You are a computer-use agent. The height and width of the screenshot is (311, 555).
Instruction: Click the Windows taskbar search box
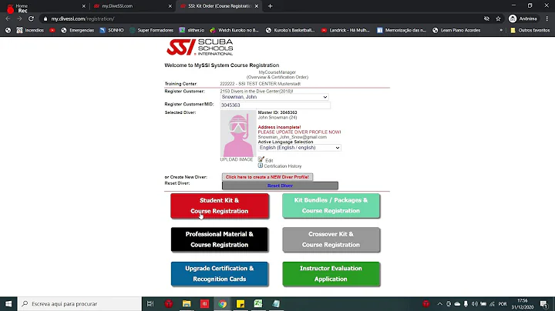click(79, 304)
